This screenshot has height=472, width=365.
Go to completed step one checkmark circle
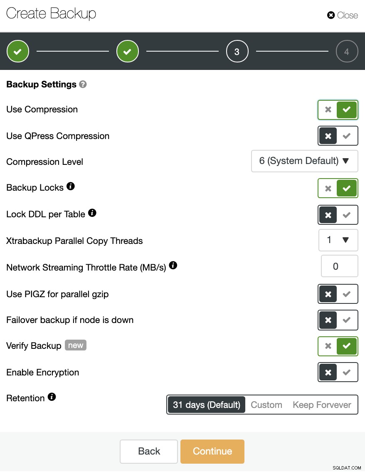(x=18, y=51)
